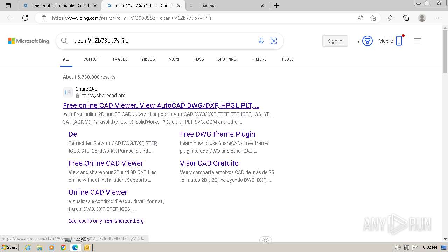Open 'Free DWG Iframe Plugin' link
This screenshot has height=252, width=448.
[217, 134]
